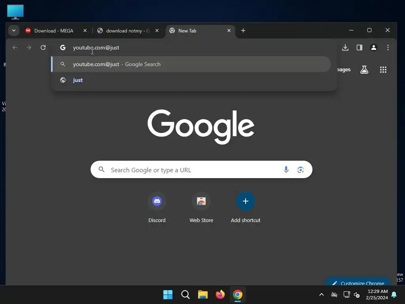Launch Firefox from the taskbar
The image size is (405, 304).
coord(220,294)
